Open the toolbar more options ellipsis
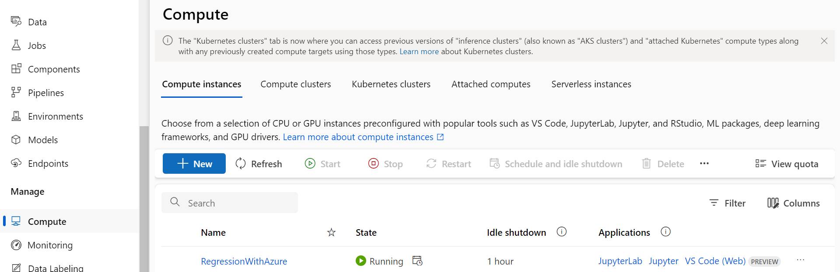Screen dimensions: 840x272 pyautogui.click(x=704, y=164)
